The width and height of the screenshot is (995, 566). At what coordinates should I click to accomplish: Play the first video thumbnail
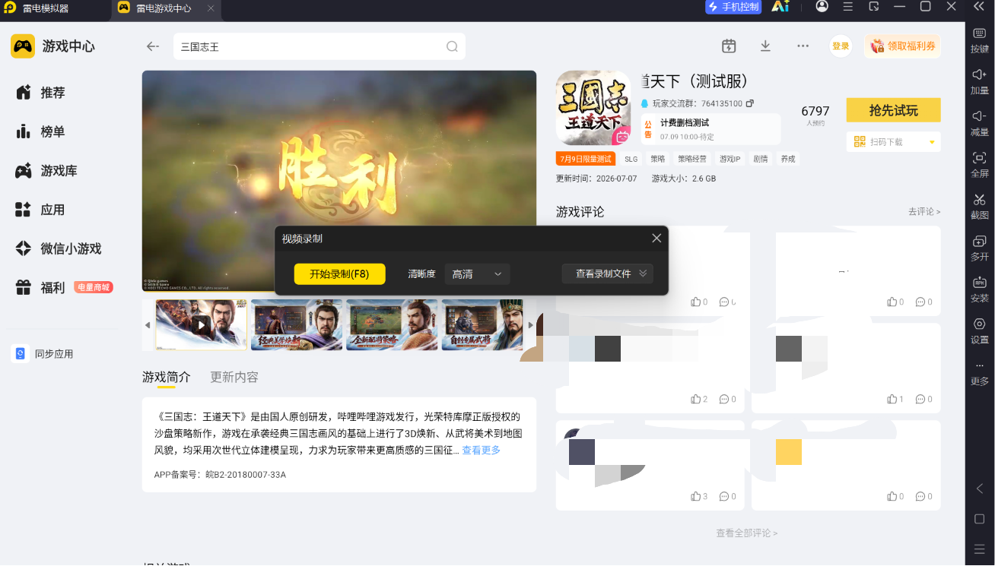click(x=202, y=324)
